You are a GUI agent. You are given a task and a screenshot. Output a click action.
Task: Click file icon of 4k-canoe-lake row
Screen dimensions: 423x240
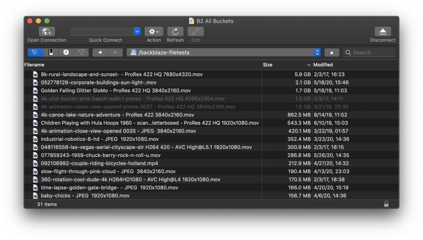(x=36, y=115)
